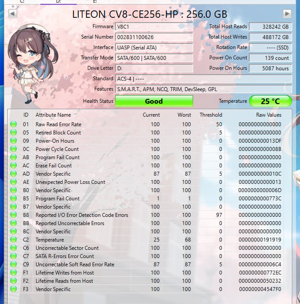
Task: Click the status icon for Power-On Hours row
Action: pos(13,141)
